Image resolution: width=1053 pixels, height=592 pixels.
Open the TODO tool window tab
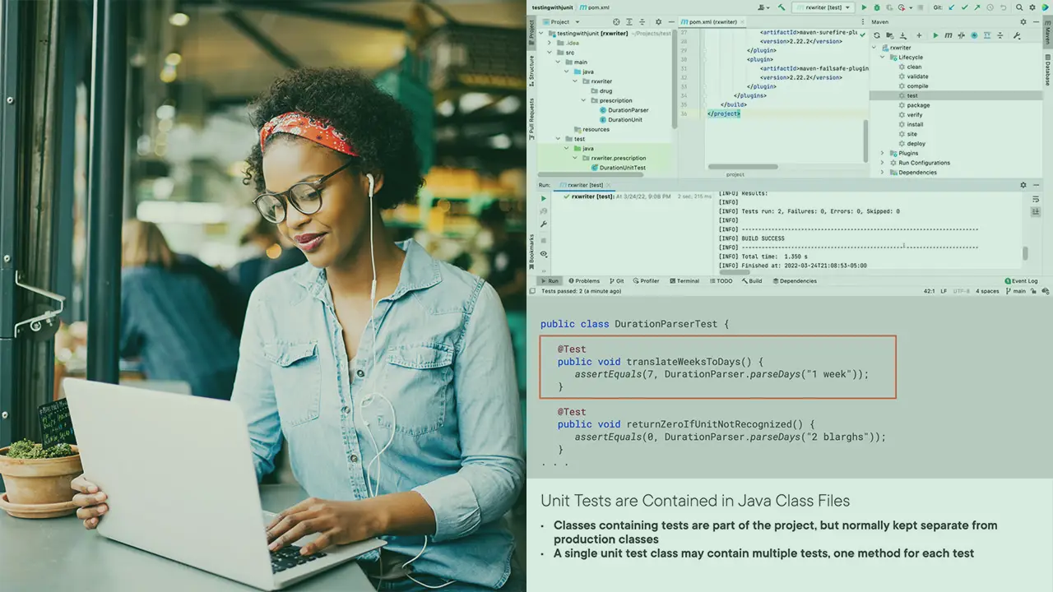(x=720, y=281)
